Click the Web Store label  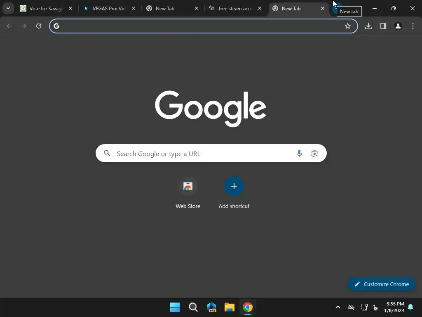[x=188, y=206]
